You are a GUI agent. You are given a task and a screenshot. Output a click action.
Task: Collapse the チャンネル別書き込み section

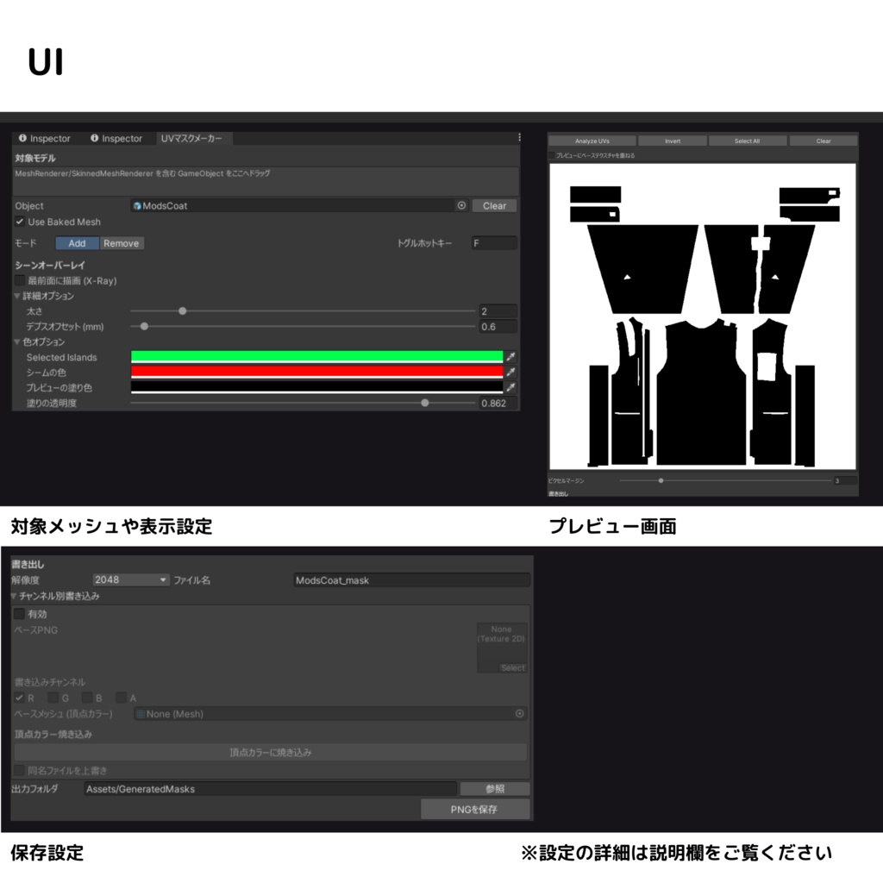point(15,595)
